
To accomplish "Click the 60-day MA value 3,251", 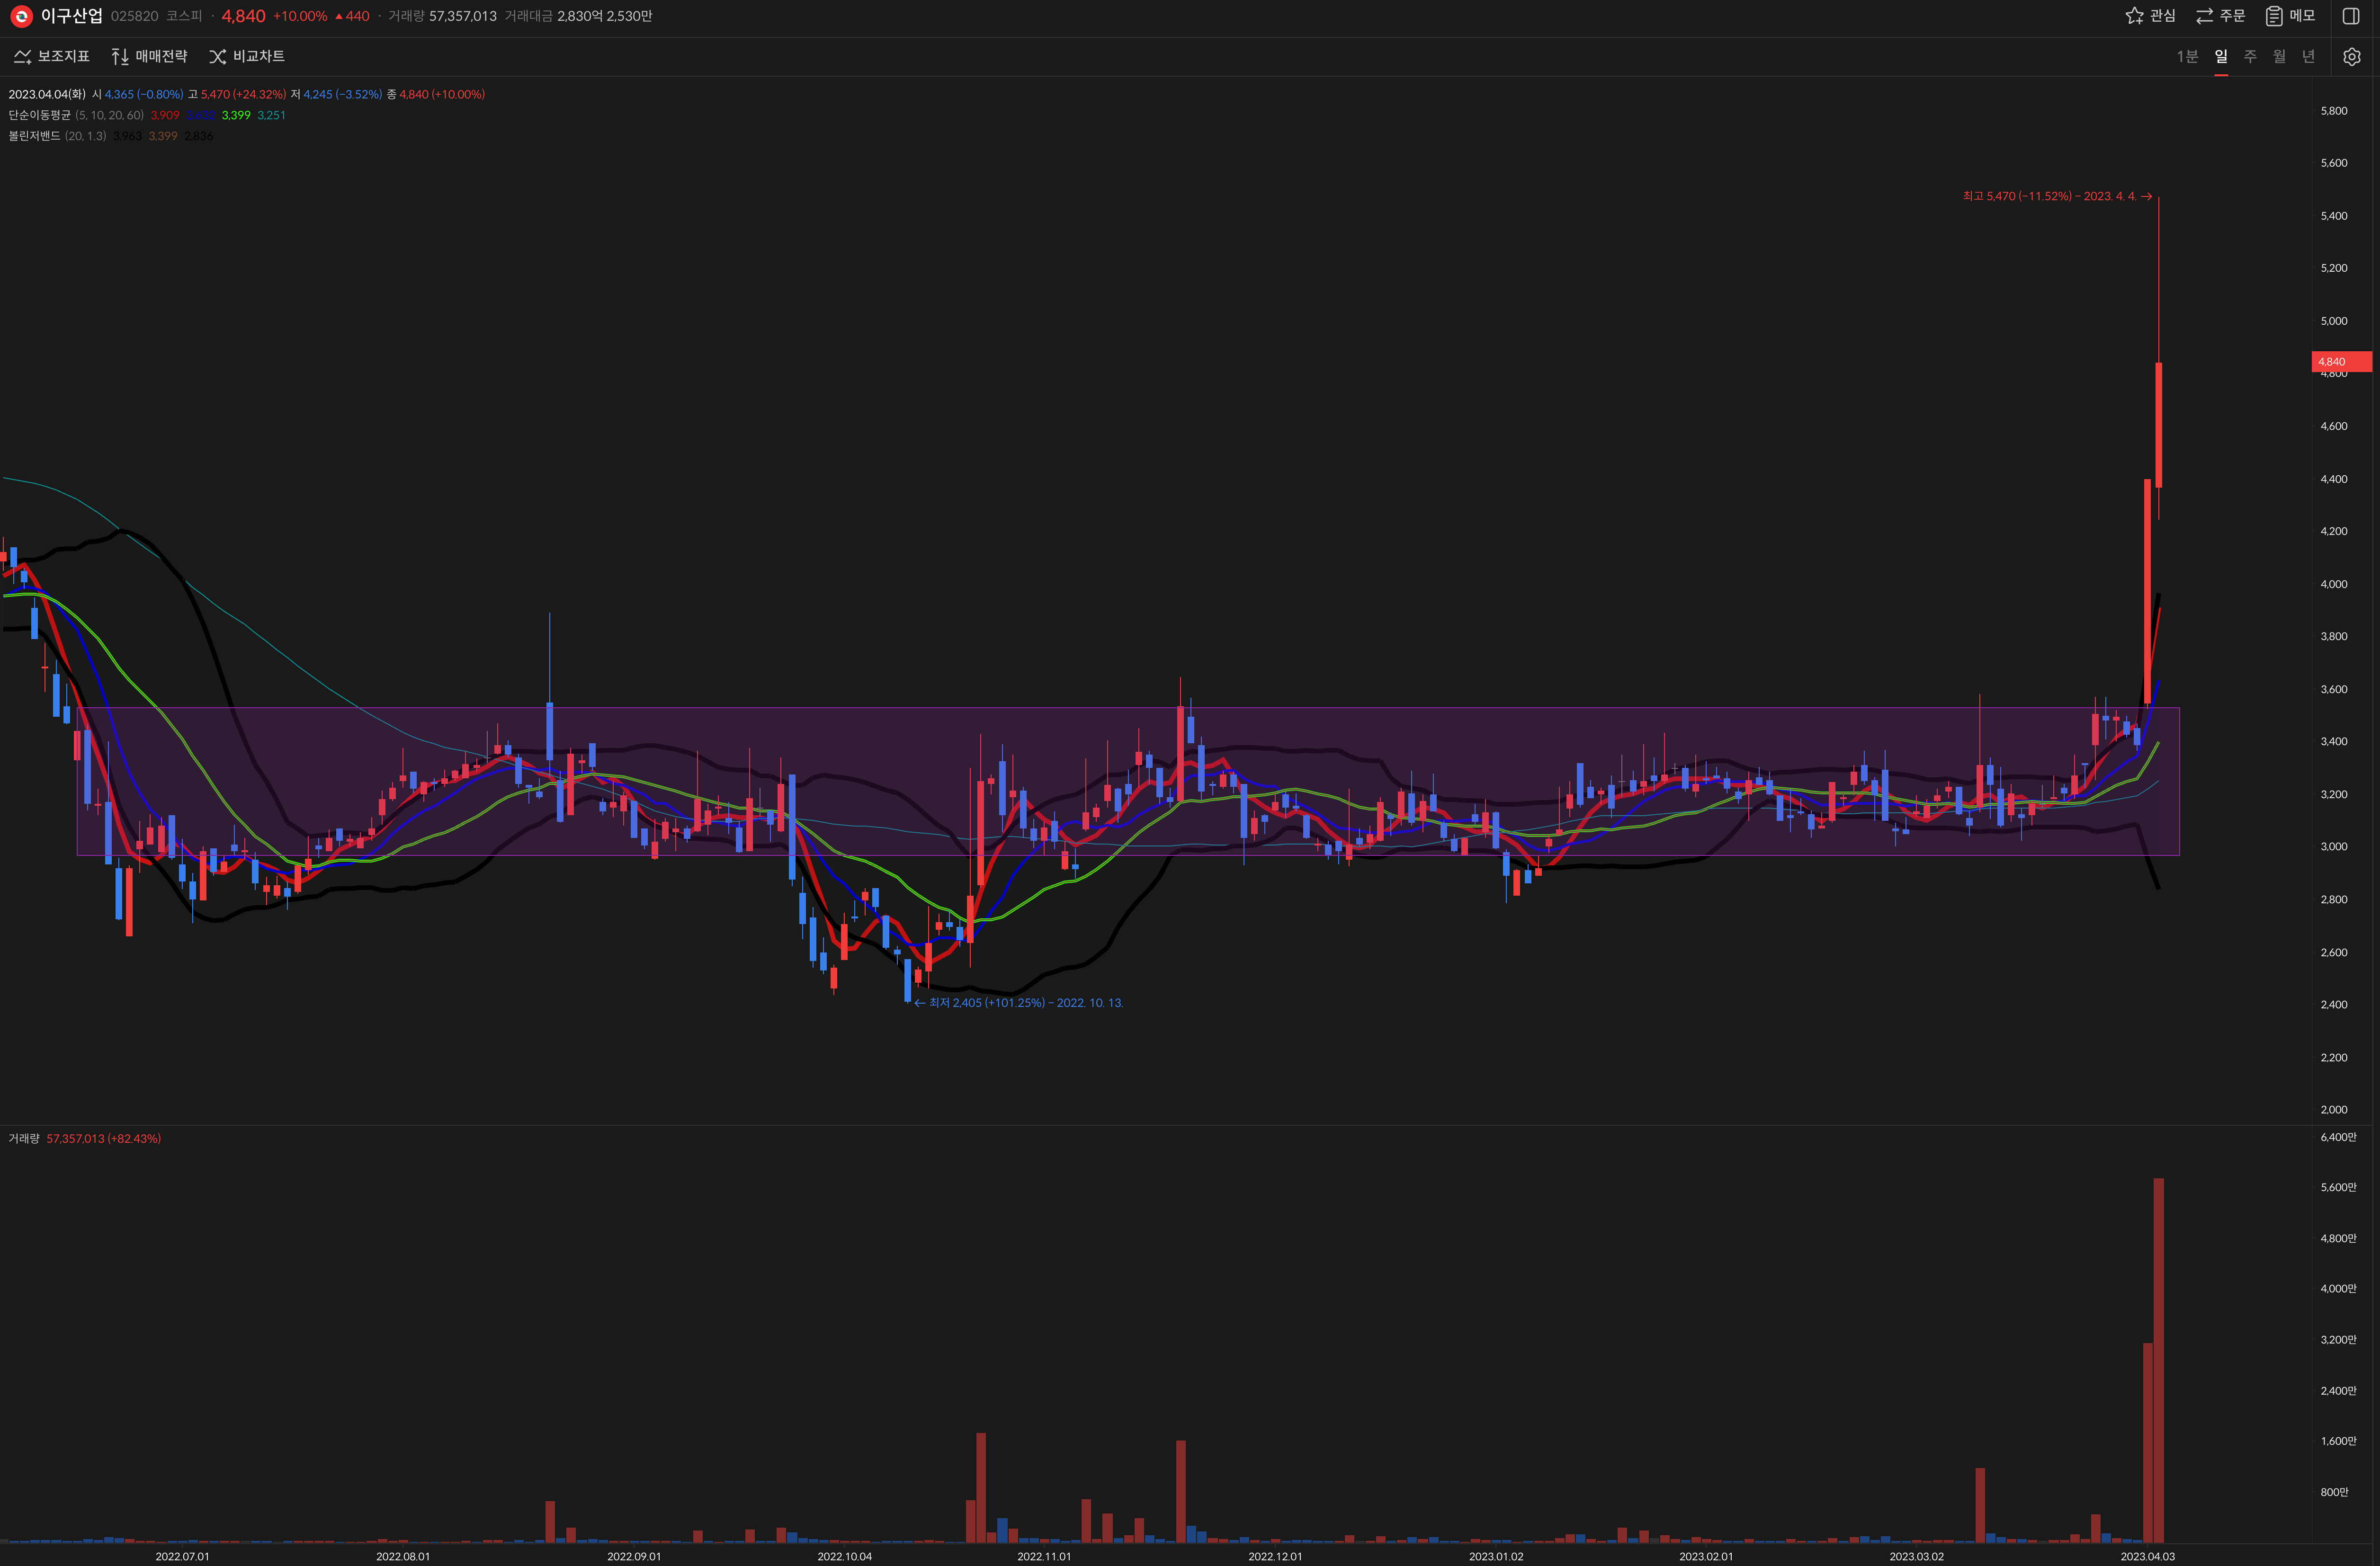I will (x=272, y=116).
